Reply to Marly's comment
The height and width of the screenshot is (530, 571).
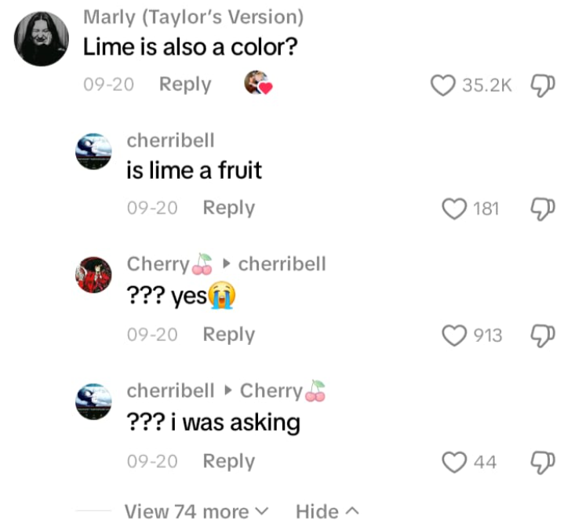[x=185, y=85]
